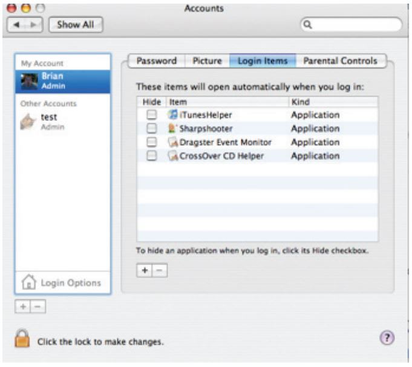Click the Login Options house icon
Viewport: 412px width, 367px height.
pyautogui.click(x=28, y=282)
